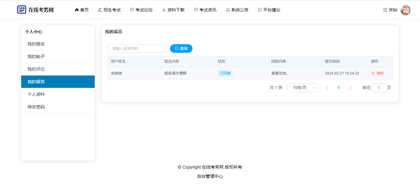The height and width of the screenshot is (187, 420).
Task: Click the 在线考务网 logo icon
Action: pos(22,10)
